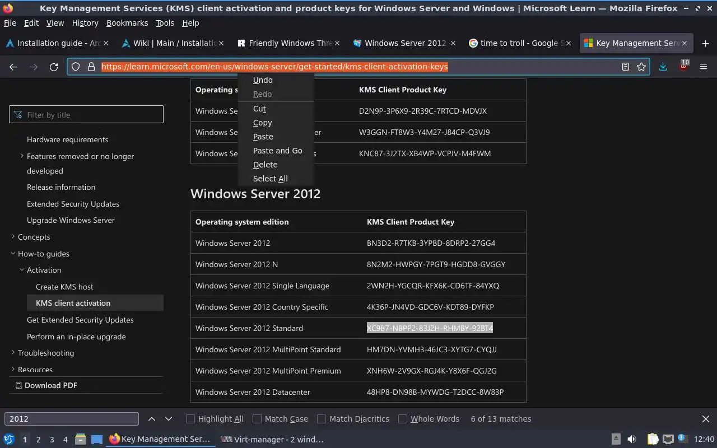
Task: Close the Windows Server 2012 tab
Action: pos(453,43)
